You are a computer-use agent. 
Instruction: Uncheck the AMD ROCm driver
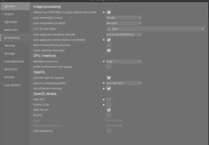(x=109, y=110)
